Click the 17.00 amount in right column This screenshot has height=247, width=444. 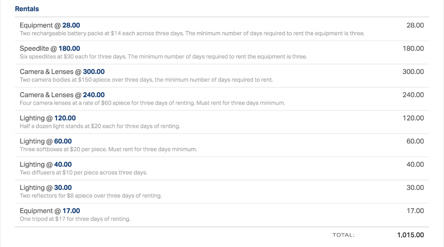(415, 211)
